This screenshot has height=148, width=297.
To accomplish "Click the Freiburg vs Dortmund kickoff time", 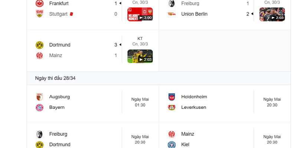I will click(140, 139).
